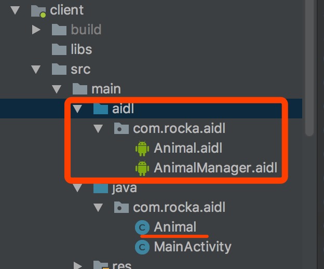
Task: Collapse the src folder arrow
Action: (x=36, y=70)
